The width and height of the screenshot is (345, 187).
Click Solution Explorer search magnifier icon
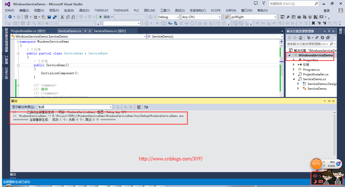[x=331, y=44]
